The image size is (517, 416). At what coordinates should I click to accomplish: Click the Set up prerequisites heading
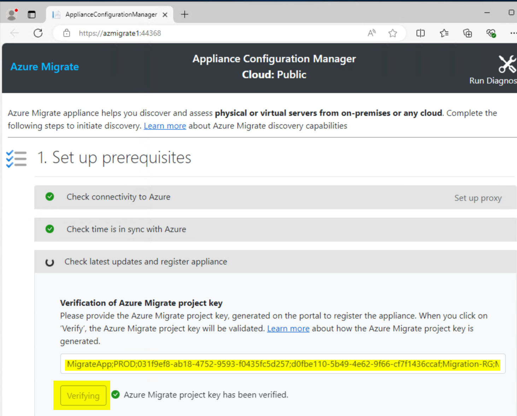pyautogui.click(x=114, y=157)
